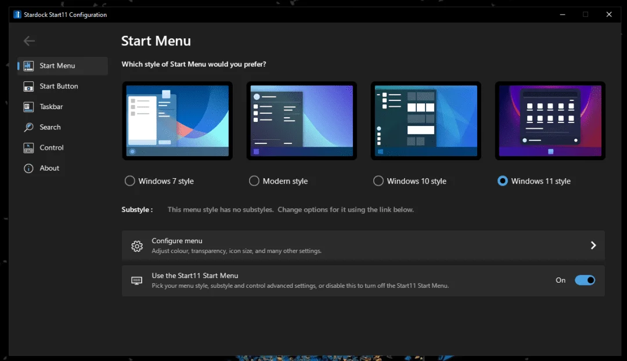
Task: Click the Windows 7 style label text
Action: (166, 181)
